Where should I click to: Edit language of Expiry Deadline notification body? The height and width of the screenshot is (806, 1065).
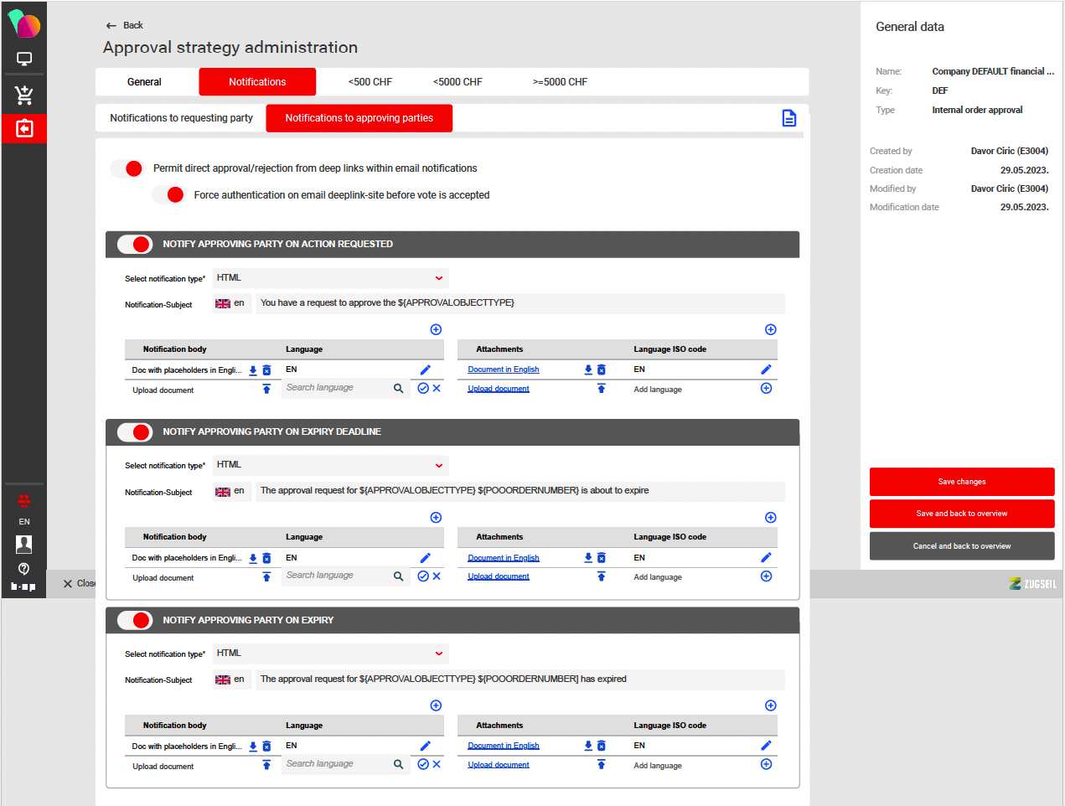[425, 558]
